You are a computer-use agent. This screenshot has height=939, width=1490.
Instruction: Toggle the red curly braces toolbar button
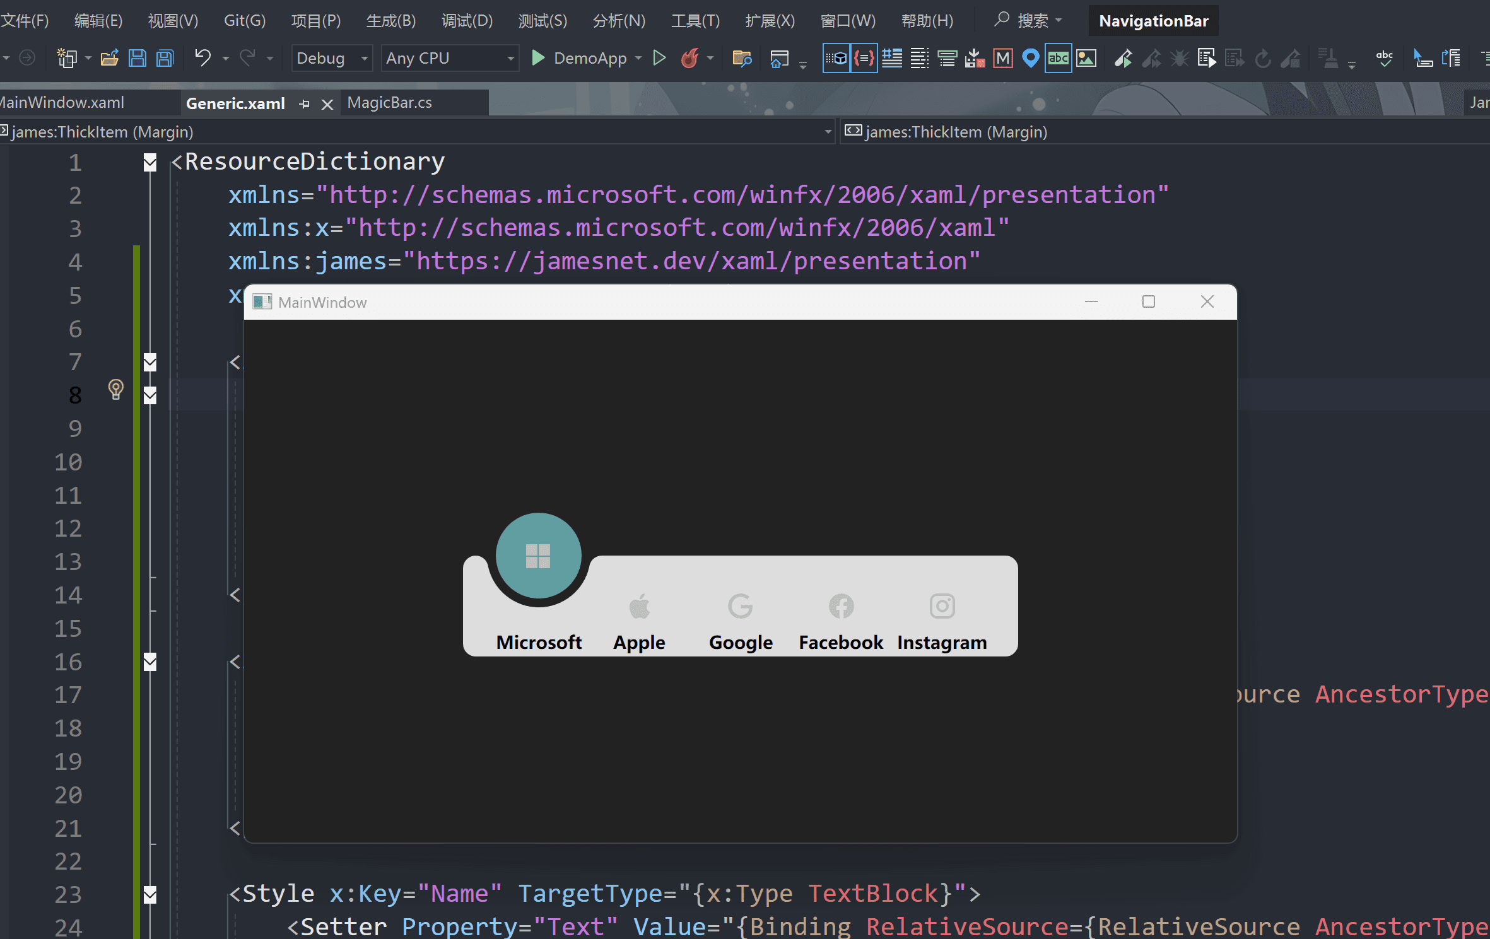click(864, 58)
